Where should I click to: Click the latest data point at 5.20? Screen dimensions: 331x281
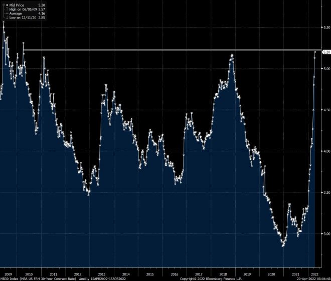[x=315, y=52]
